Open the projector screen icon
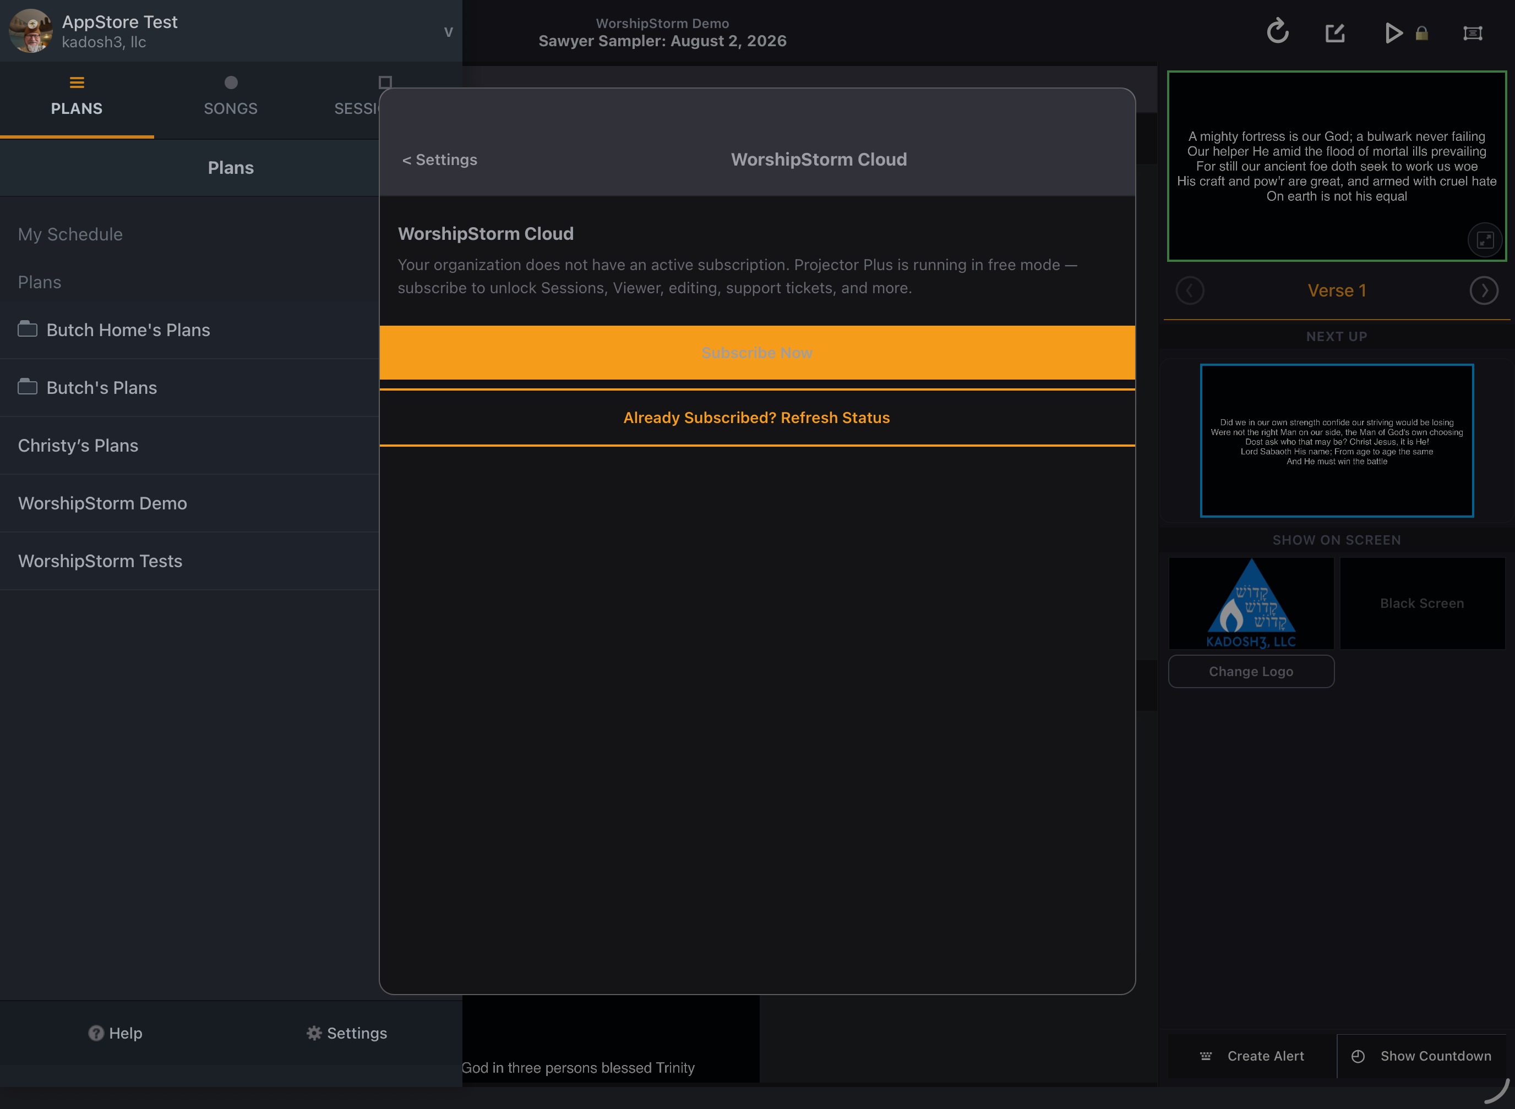 point(1473,33)
